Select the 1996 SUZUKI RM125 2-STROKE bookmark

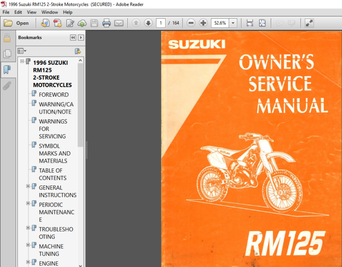(53, 74)
